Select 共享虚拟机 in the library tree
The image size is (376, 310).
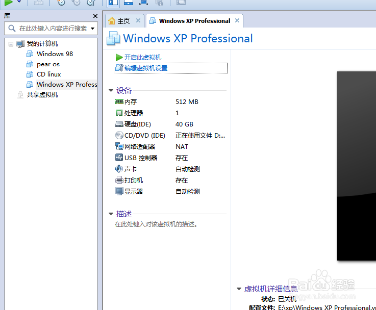click(42, 95)
